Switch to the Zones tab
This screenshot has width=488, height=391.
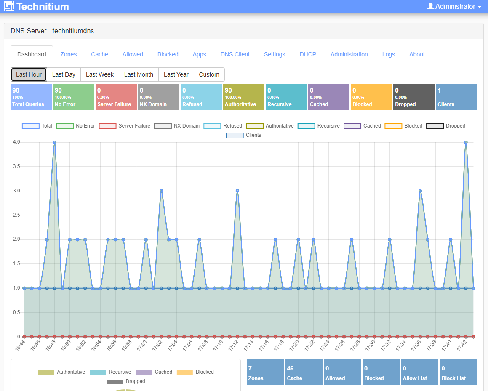68,54
